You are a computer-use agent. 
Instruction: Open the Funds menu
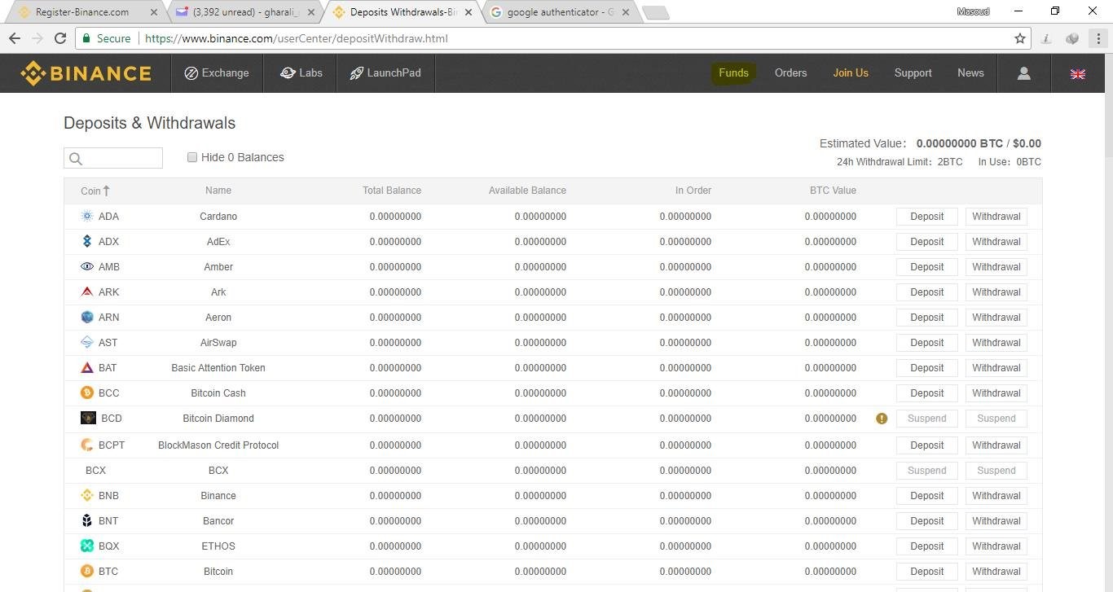733,73
